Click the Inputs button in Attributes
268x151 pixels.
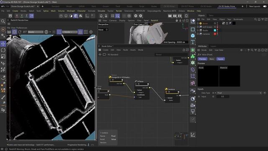[x=221, y=59]
